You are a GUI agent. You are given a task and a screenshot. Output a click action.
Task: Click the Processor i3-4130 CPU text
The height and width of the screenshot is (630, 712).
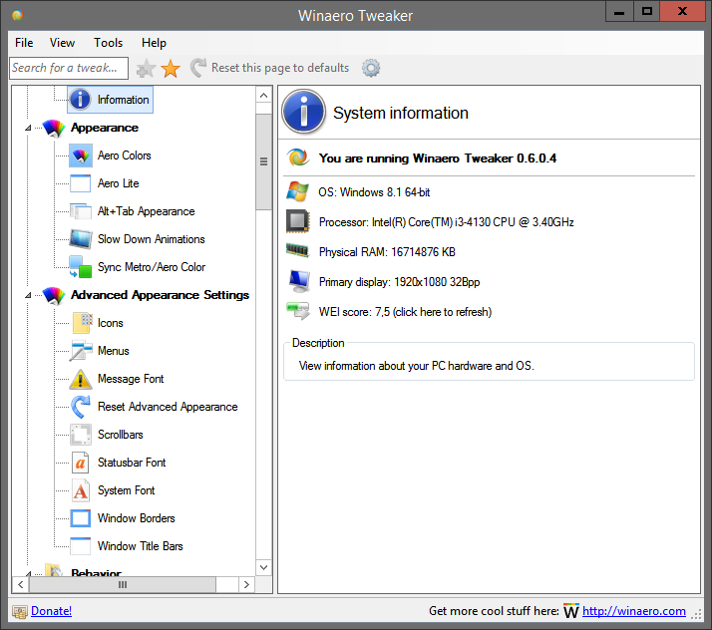[x=447, y=222]
